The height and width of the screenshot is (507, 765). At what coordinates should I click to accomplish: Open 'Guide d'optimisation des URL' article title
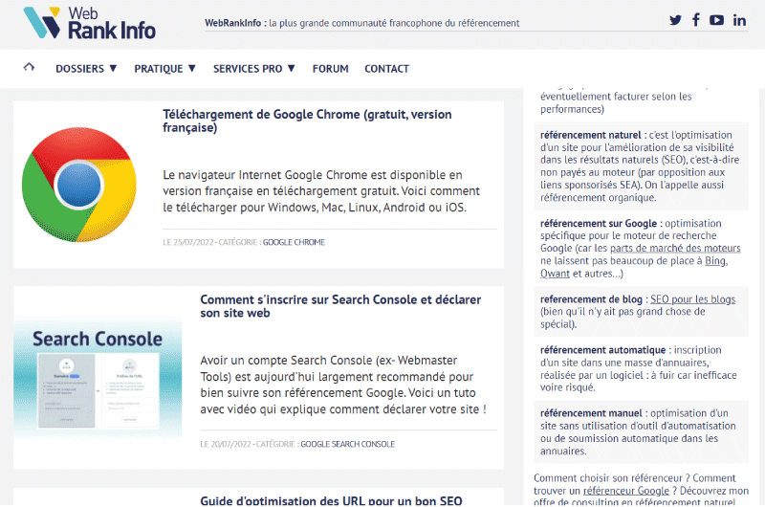pos(331,500)
